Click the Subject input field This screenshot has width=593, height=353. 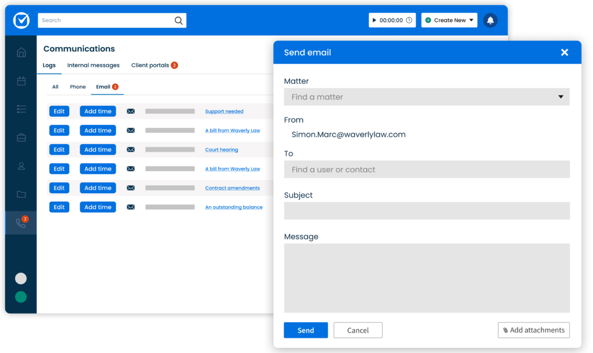click(426, 211)
